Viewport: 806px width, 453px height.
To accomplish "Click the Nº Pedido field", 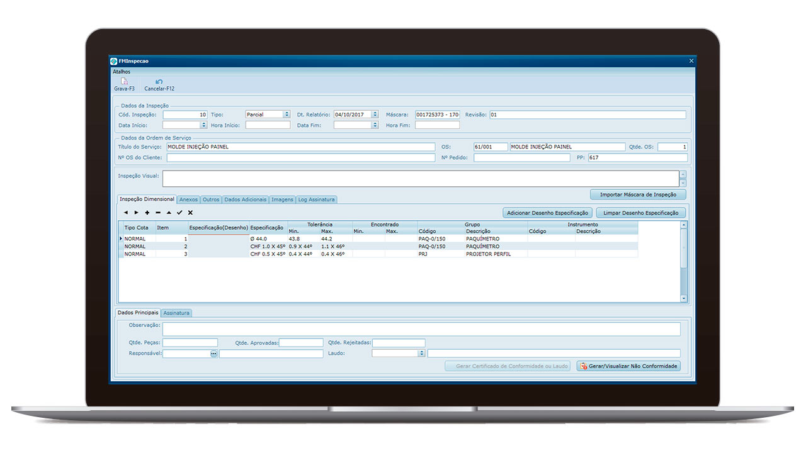I will coord(522,157).
